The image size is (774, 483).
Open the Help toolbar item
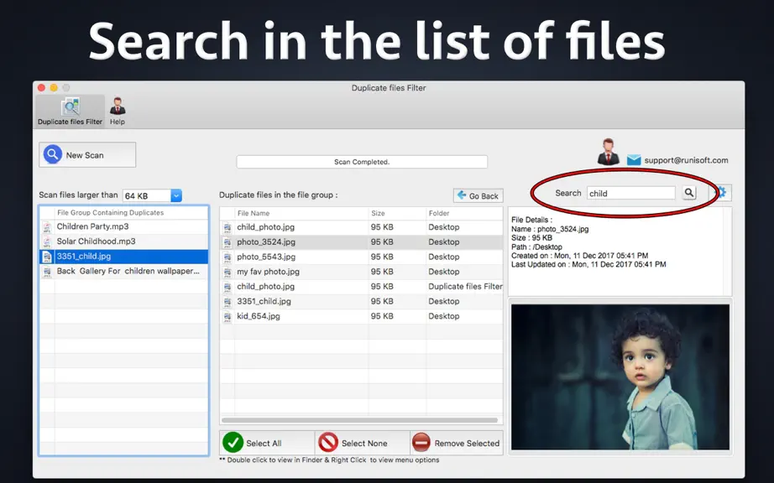118,112
